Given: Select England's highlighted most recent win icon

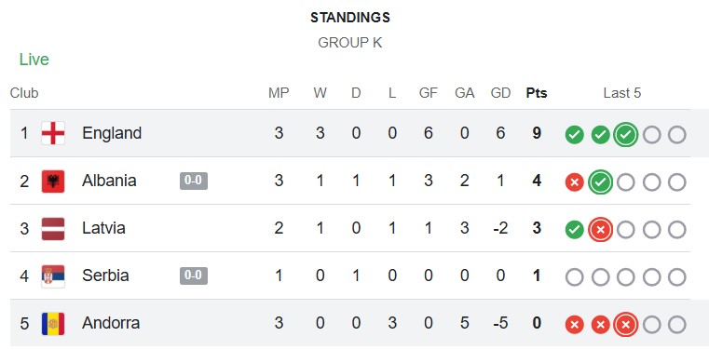Looking at the screenshot, I should click(x=626, y=135).
